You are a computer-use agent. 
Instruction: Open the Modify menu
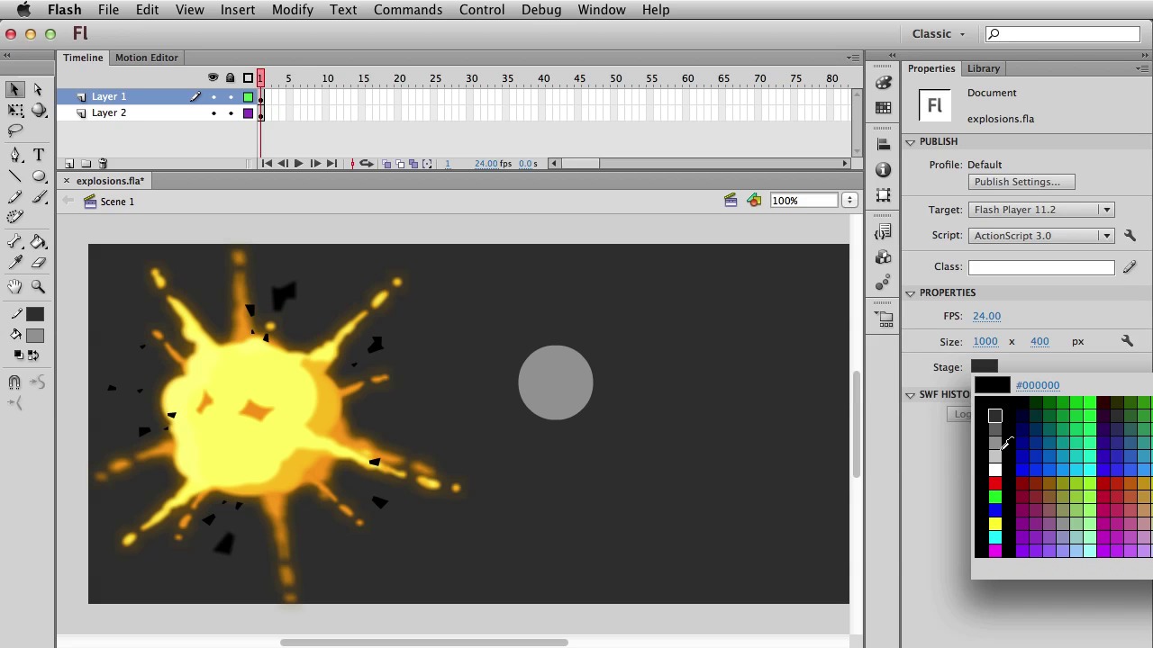pyautogui.click(x=292, y=10)
